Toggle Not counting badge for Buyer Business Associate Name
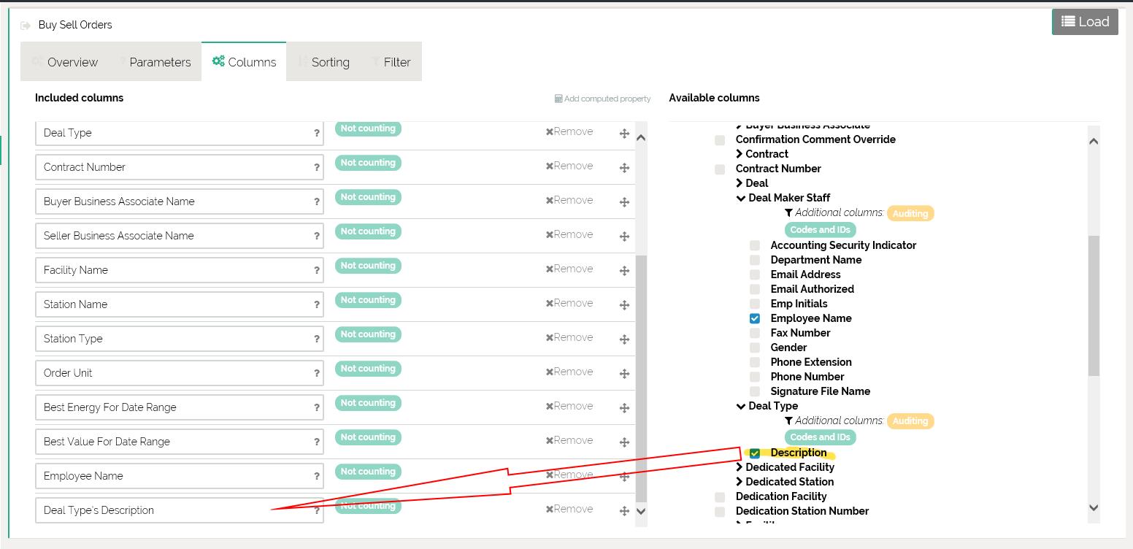The image size is (1133, 549). click(x=368, y=197)
